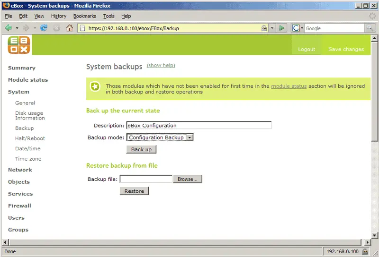The height and width of the screenshot is (257, 379).
Task: Click the (show help) link
Action: click(x=161, y=65)
